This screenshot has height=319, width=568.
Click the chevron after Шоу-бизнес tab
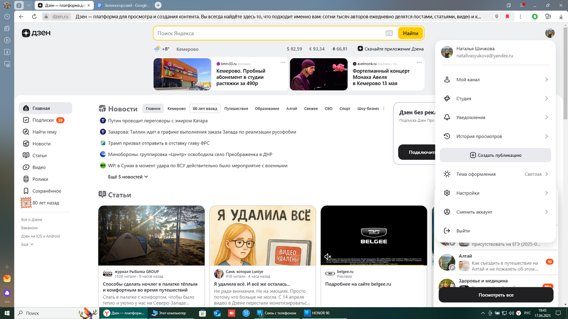(x=383, y=108)
